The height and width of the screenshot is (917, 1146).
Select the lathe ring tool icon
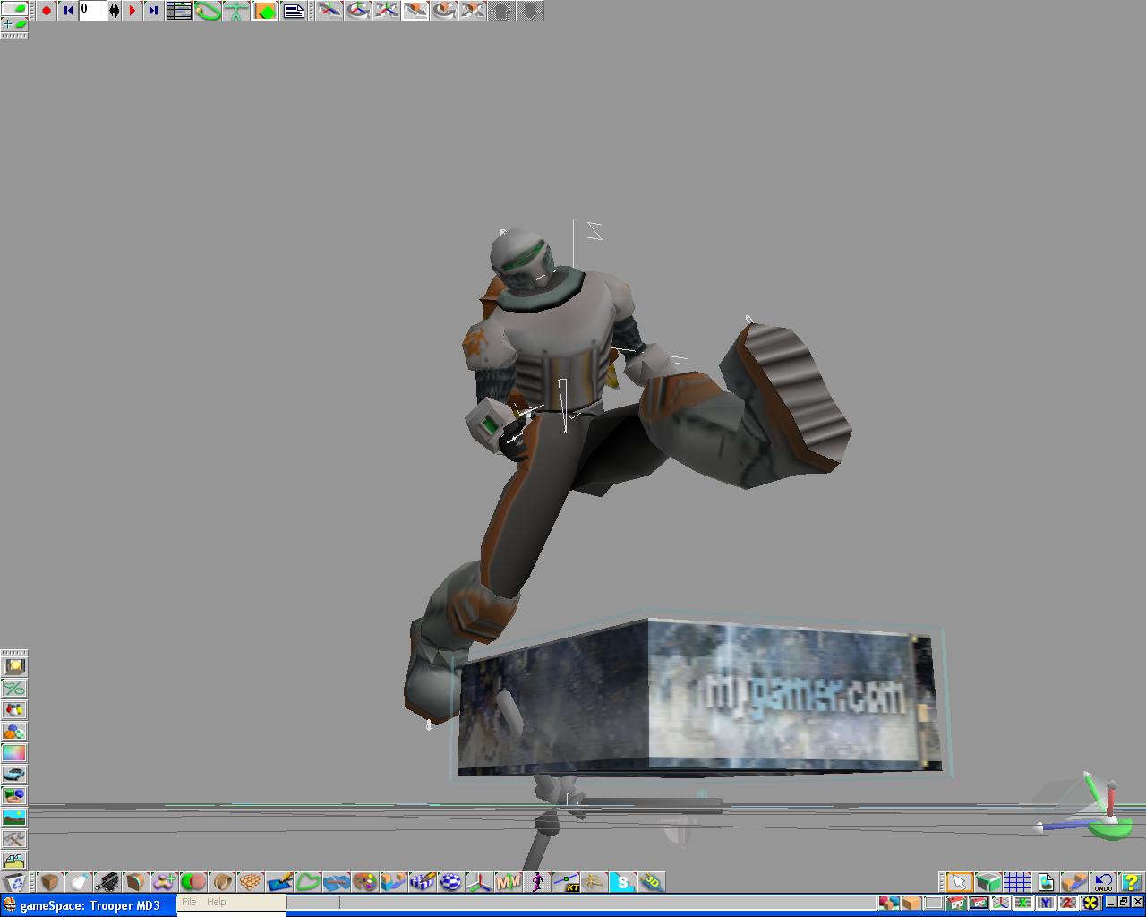click(222, 882)
